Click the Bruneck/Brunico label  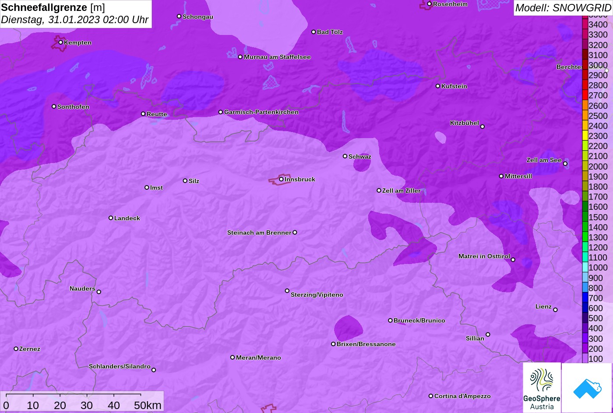pyautogui.click(x=419, y=320)
